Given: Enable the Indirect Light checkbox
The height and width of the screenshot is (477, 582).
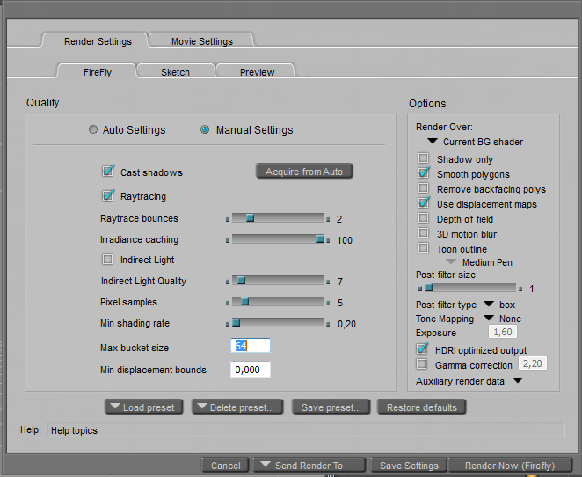Looking at the screenshot, I should pyautogui.click(x=107, y=259).
